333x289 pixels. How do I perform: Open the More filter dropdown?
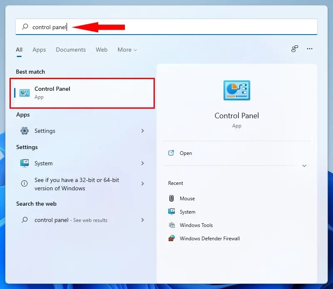click(127, 50)
